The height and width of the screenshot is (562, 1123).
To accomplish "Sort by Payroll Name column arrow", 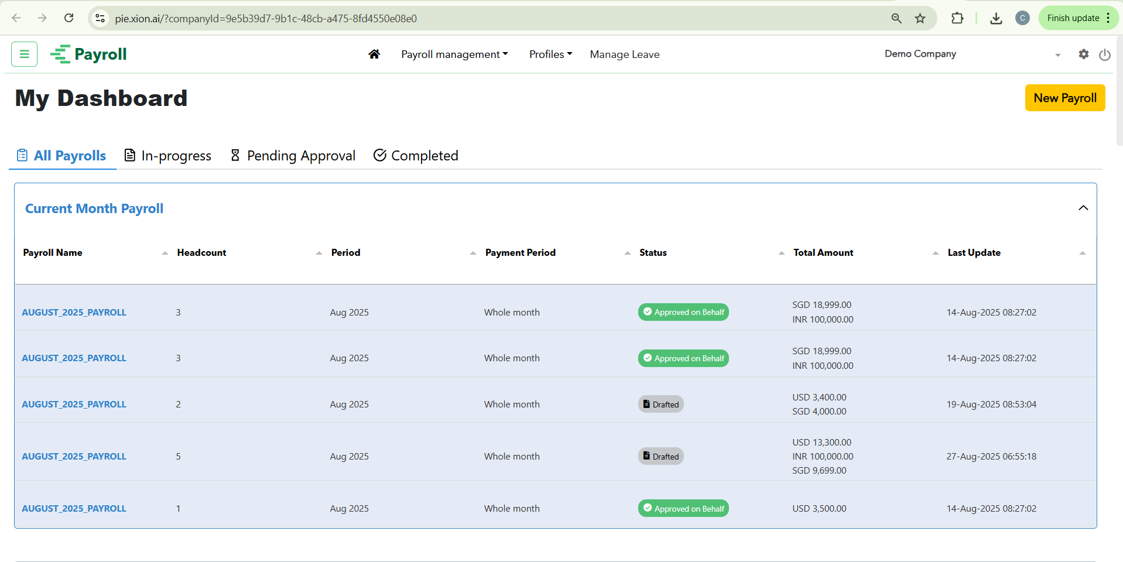I will [x=165, y=253].
